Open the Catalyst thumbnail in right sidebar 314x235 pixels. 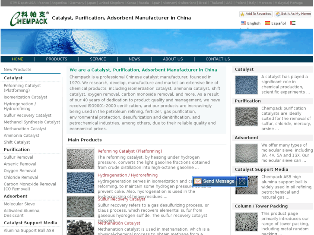pos(247,85)
